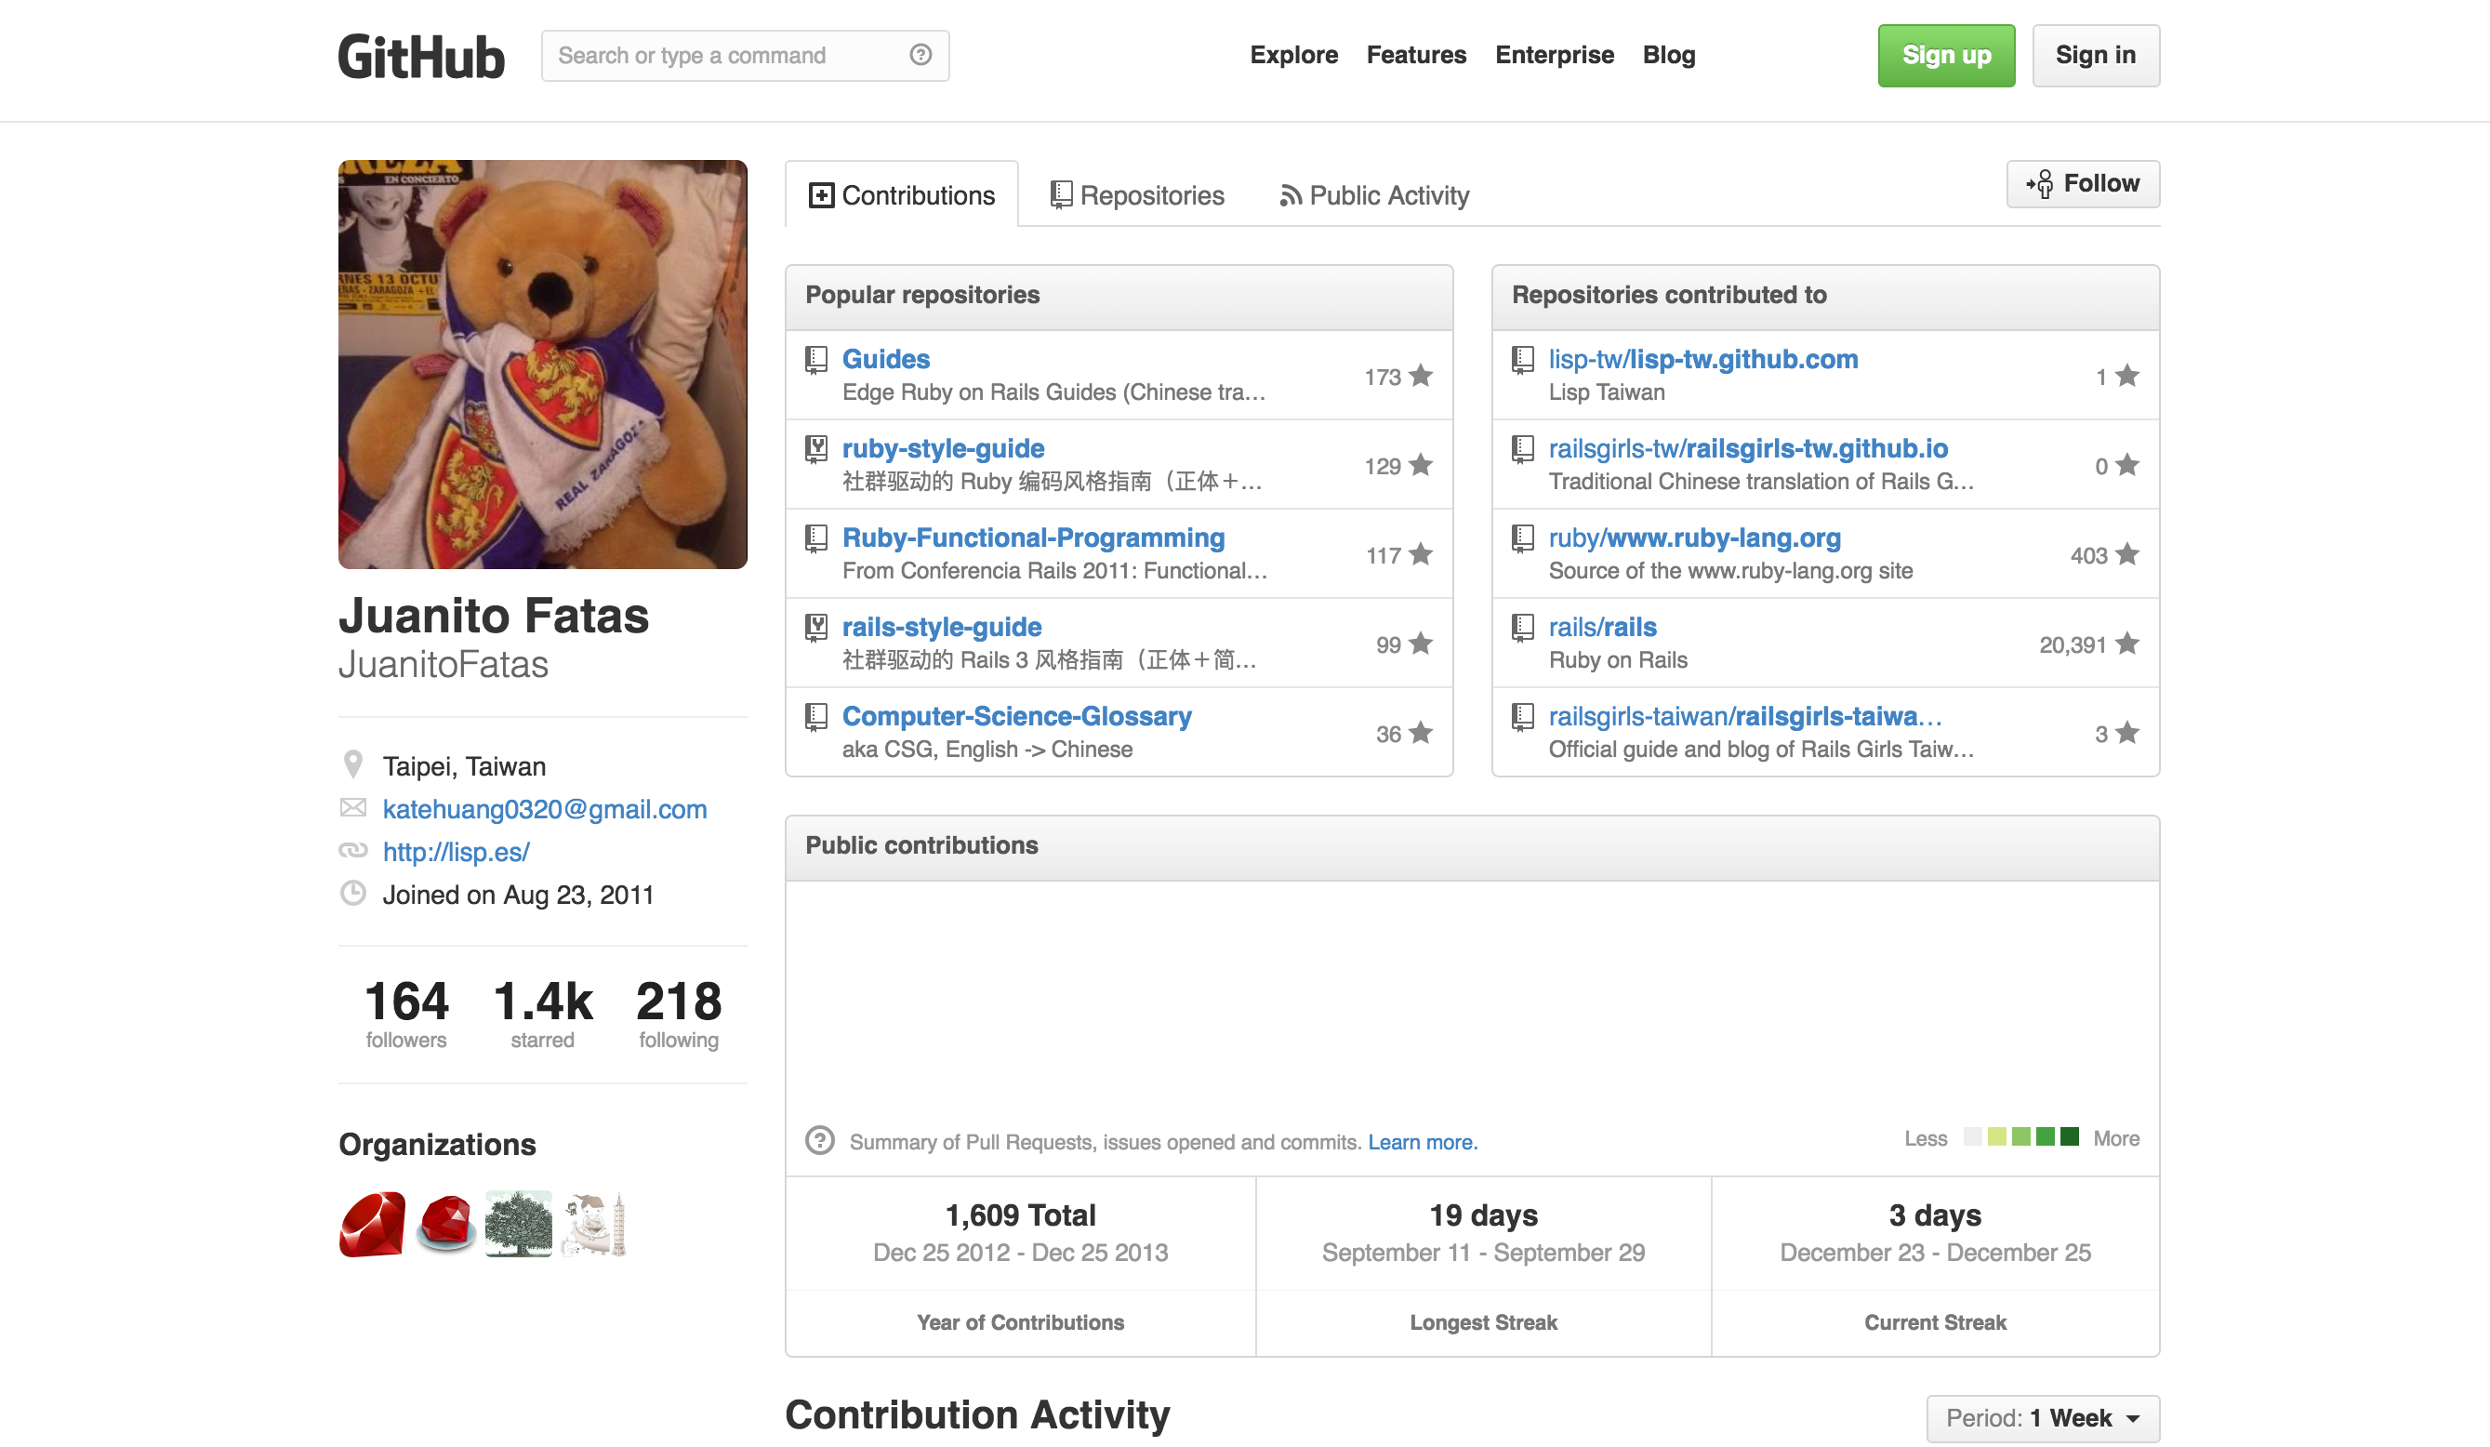This screenshot has width=2490, height=1447.
Task: Click the ruby-style-guide fork icon
Action: coord(816,449)
